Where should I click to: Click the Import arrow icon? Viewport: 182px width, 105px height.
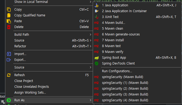(9, 54)
